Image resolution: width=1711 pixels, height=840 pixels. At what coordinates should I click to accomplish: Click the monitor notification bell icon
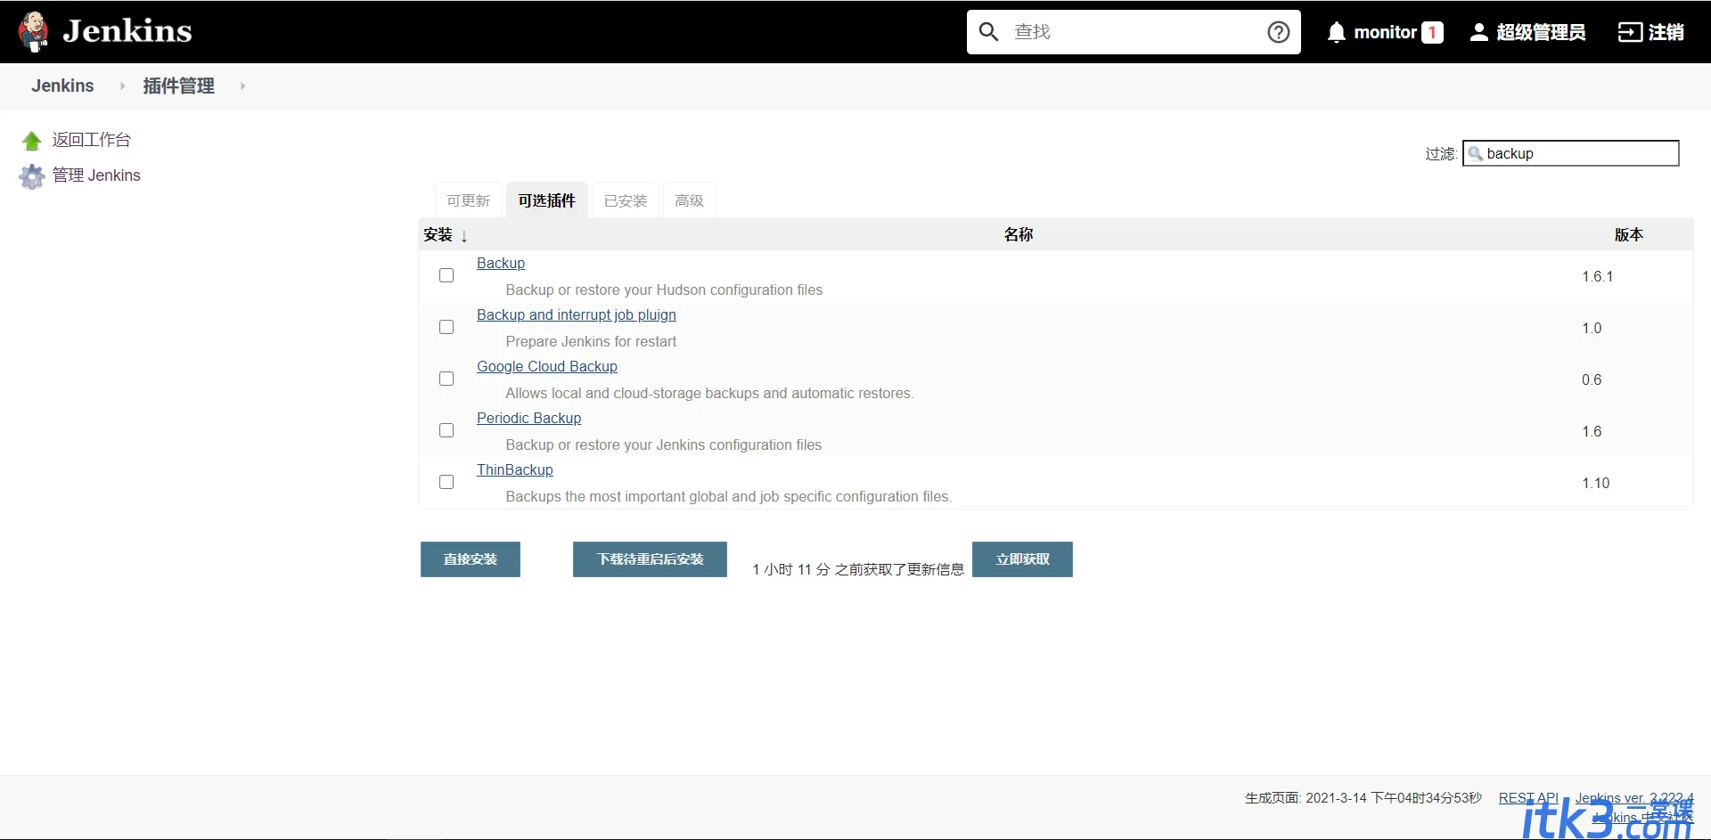(1337, 32)
